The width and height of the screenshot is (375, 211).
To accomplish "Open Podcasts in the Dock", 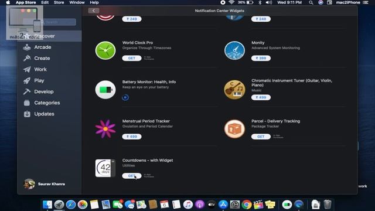I will 200,205.
